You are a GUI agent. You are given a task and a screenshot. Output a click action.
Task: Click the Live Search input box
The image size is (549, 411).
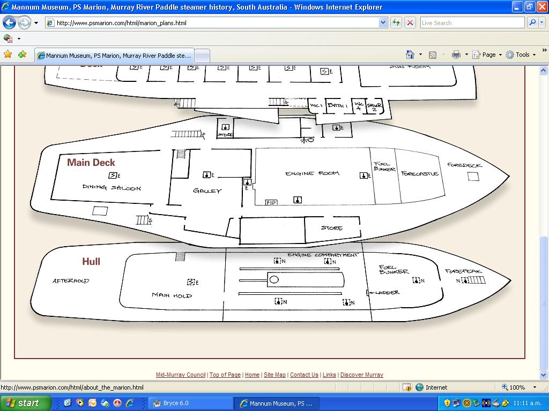pos(472,23)
